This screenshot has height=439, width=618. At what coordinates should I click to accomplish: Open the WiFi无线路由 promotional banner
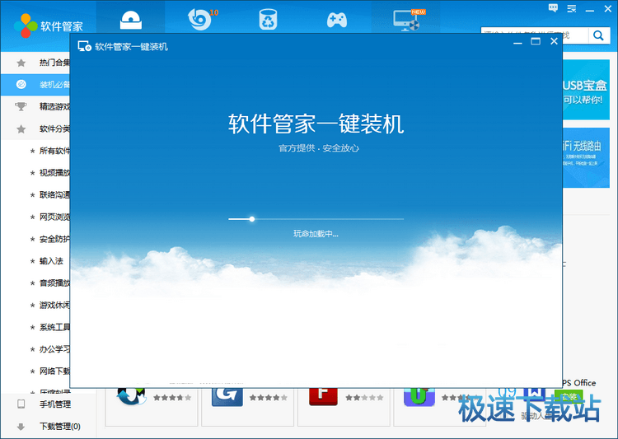click(586, 157)
